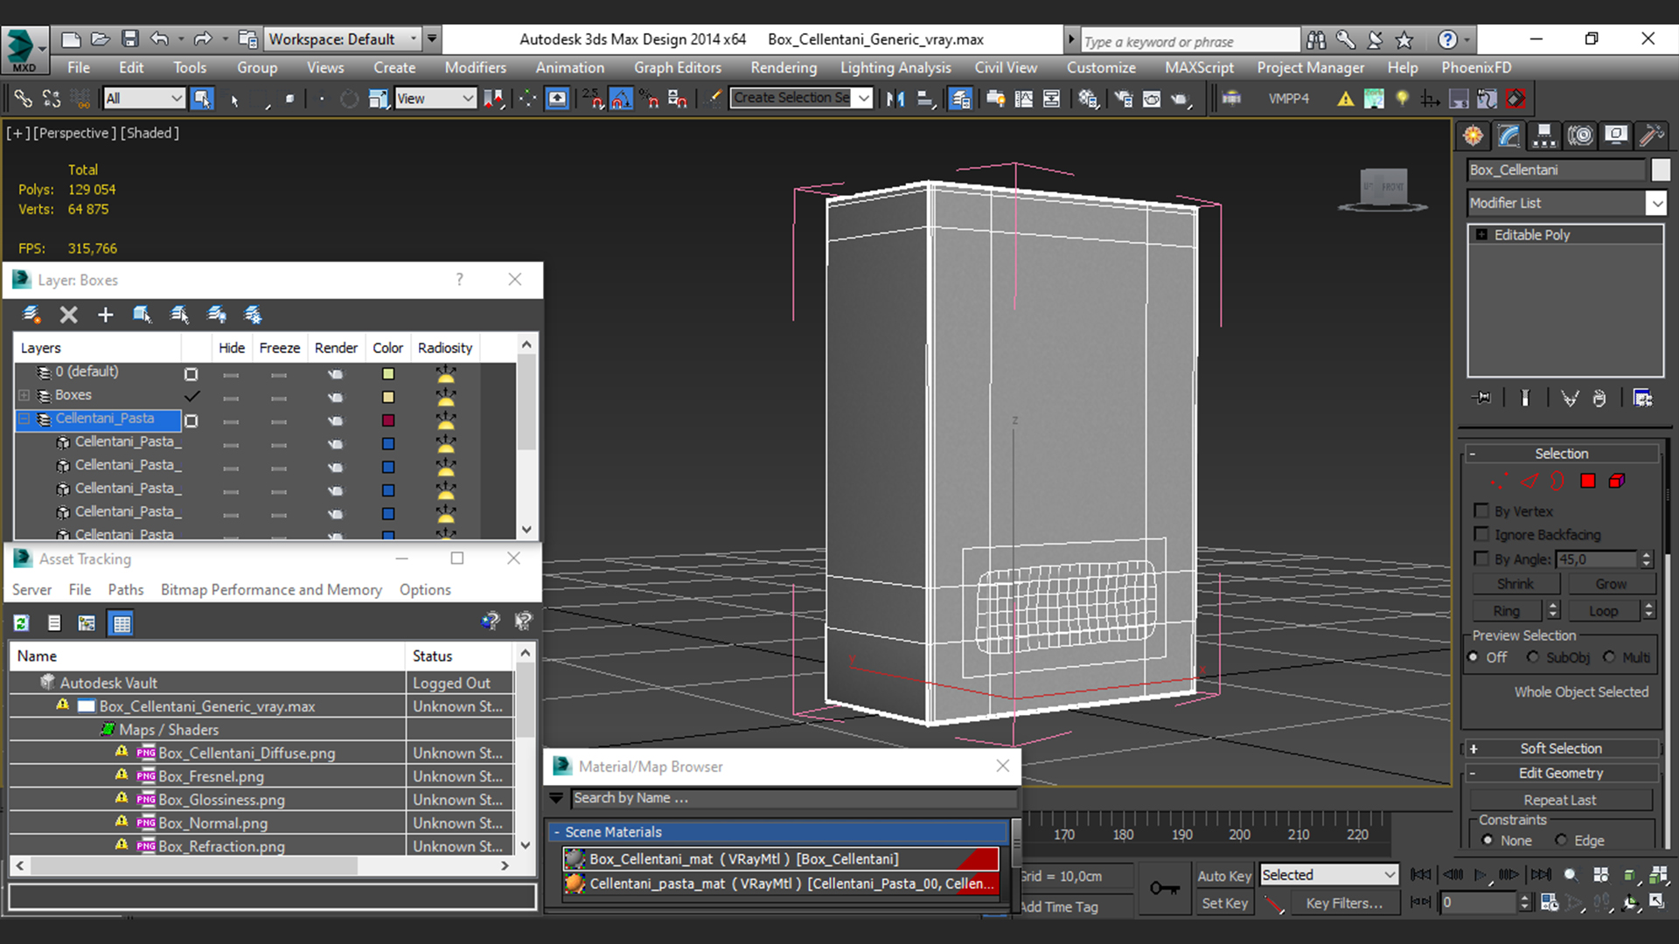Click the Go to Start playback button
Viewport: 1679px width, 944px height.
(1421, 874)
